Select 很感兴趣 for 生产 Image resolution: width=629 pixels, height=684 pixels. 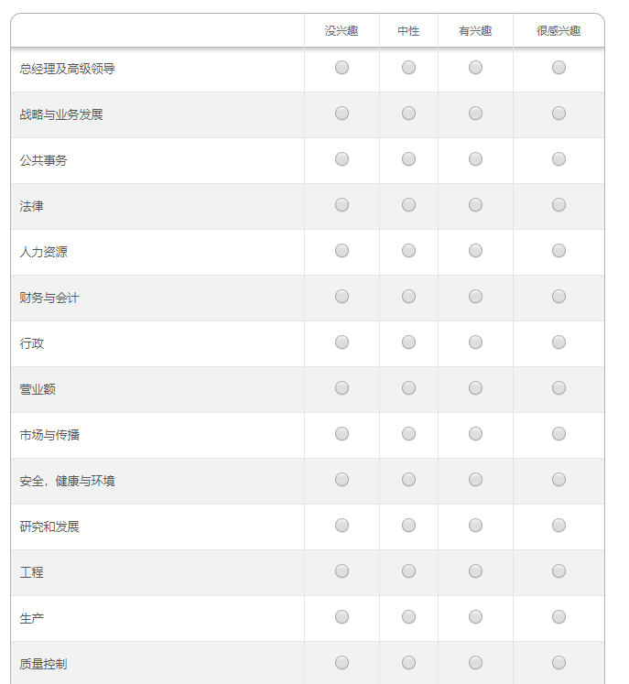click(x=559, y=617)
